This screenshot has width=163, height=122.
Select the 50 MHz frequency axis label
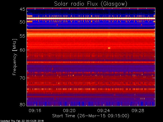22,22
